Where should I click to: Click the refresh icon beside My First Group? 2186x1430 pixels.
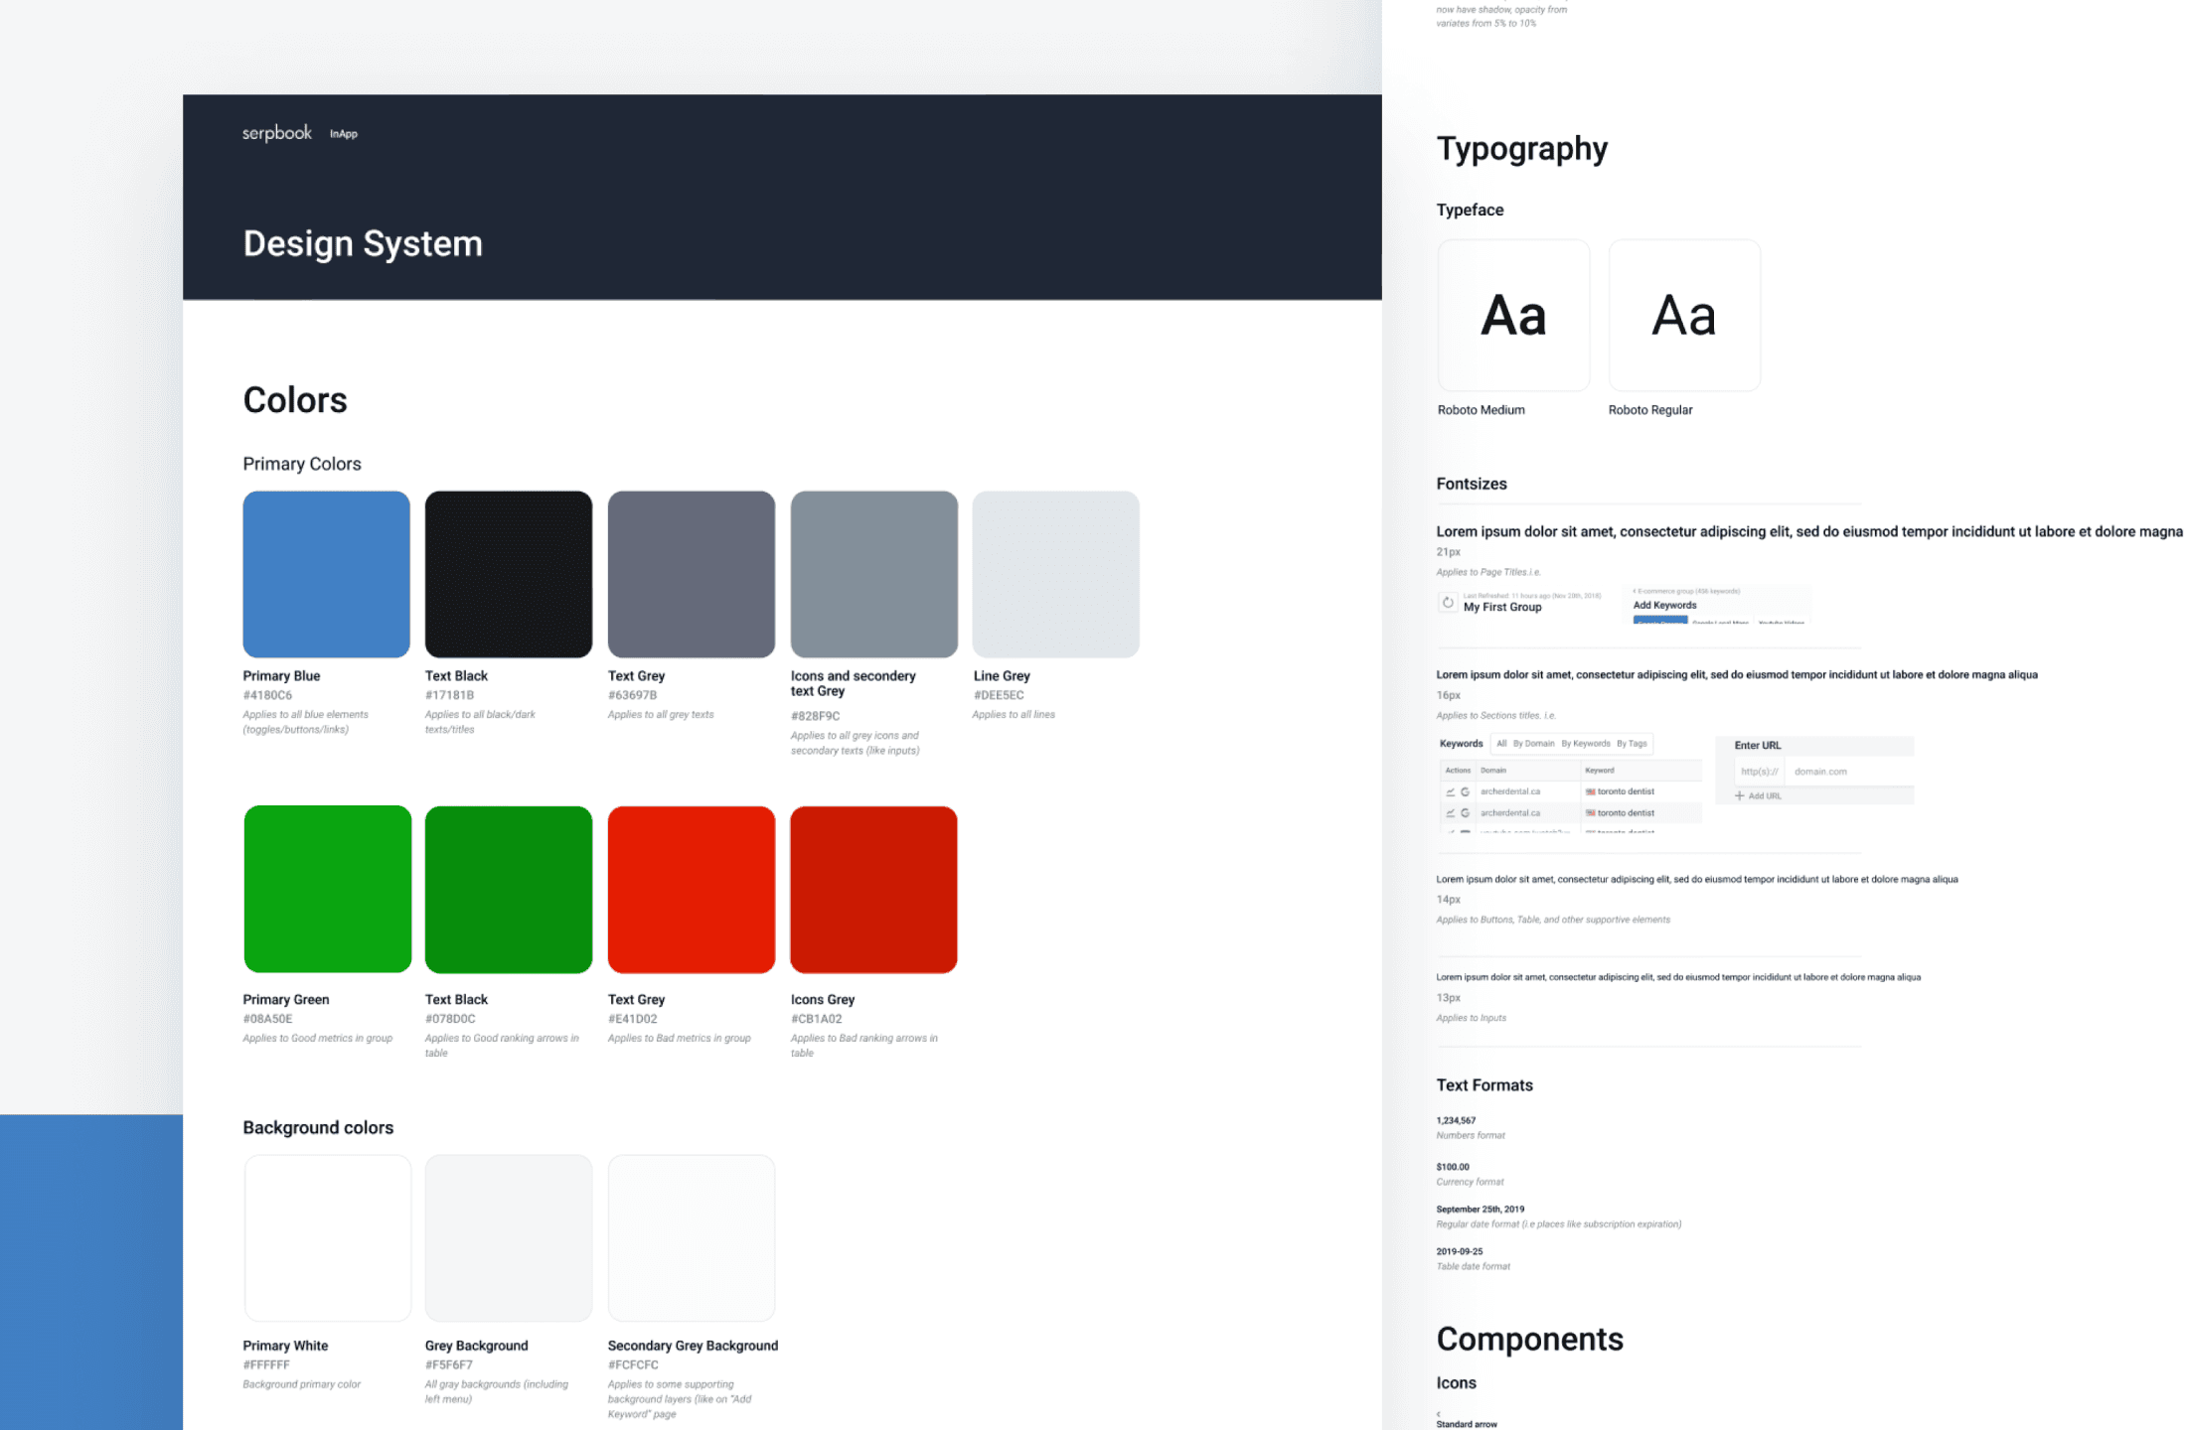pos(1448,603)
